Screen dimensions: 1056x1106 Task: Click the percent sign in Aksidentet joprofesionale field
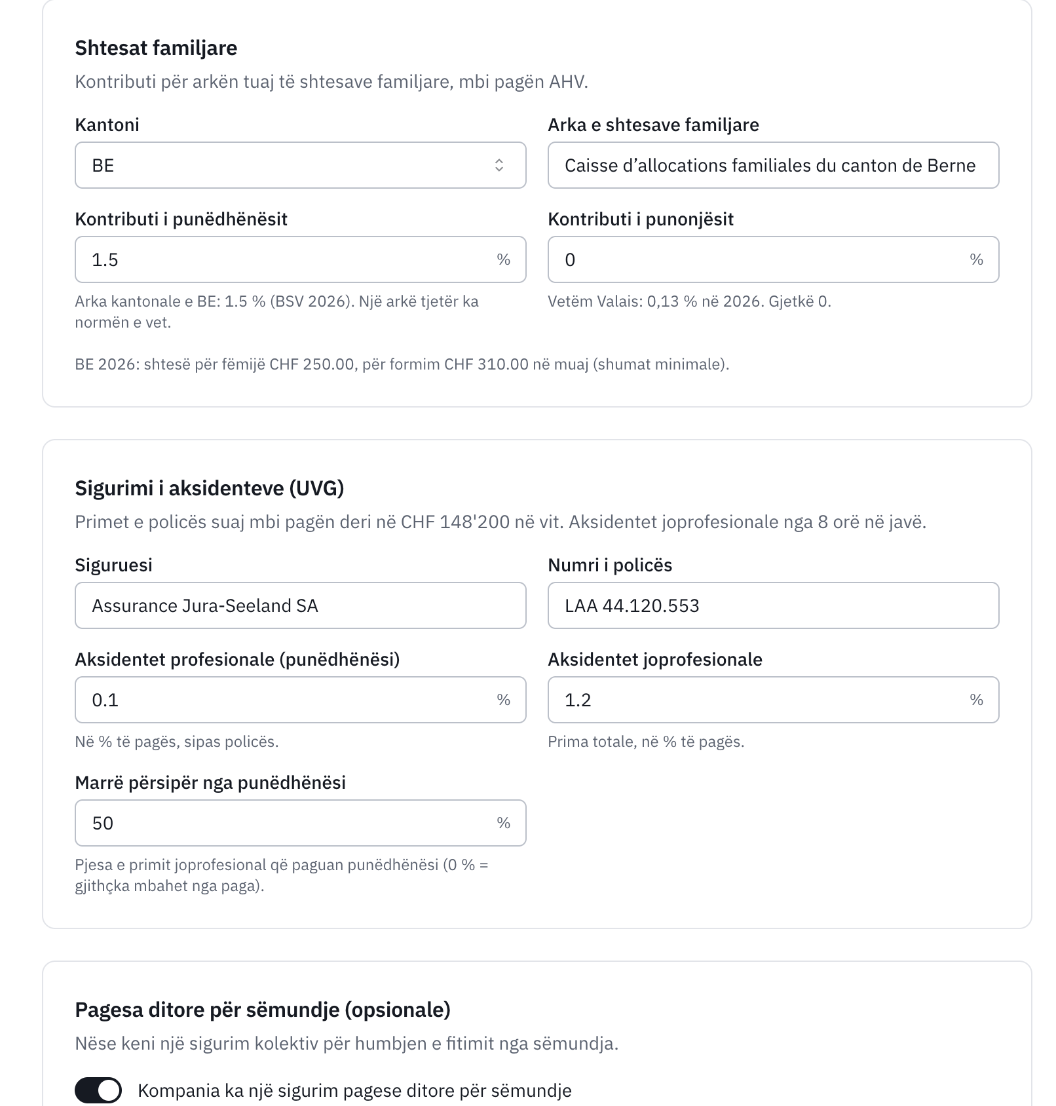coord(976,700)
